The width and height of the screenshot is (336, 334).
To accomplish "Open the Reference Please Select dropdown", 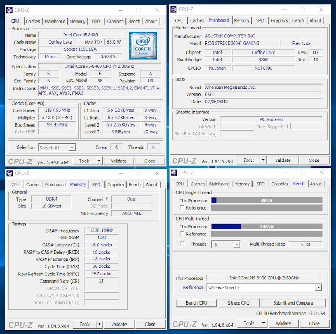I will [x=318, y=287].
